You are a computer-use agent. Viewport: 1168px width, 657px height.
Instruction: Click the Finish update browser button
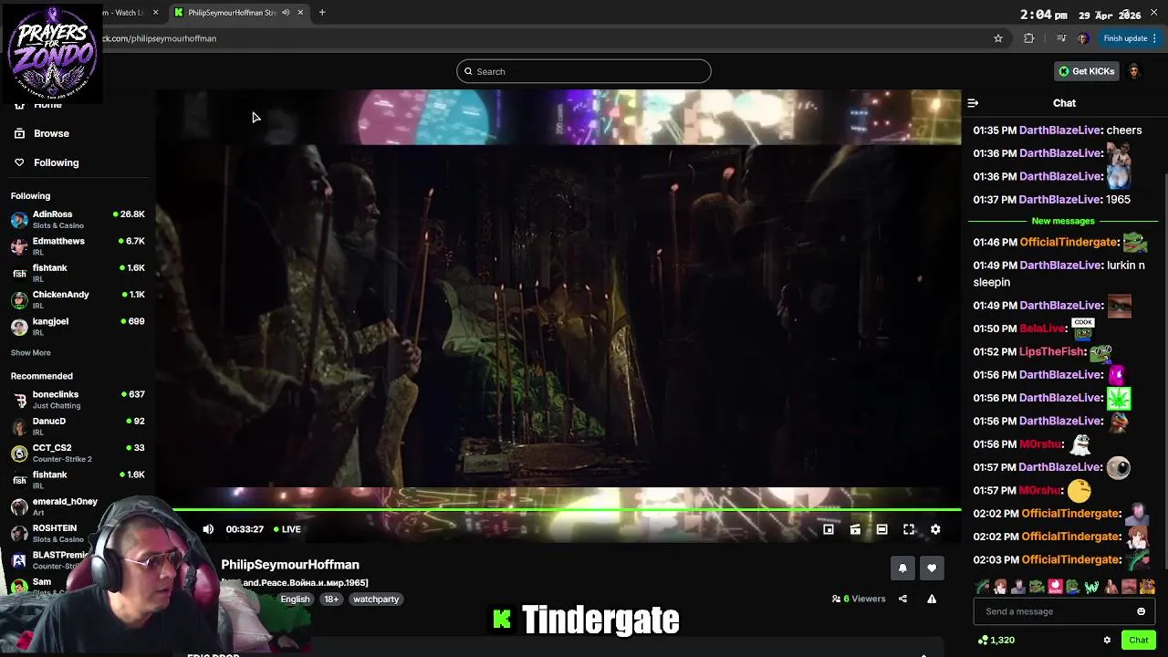pos(1129,38)
